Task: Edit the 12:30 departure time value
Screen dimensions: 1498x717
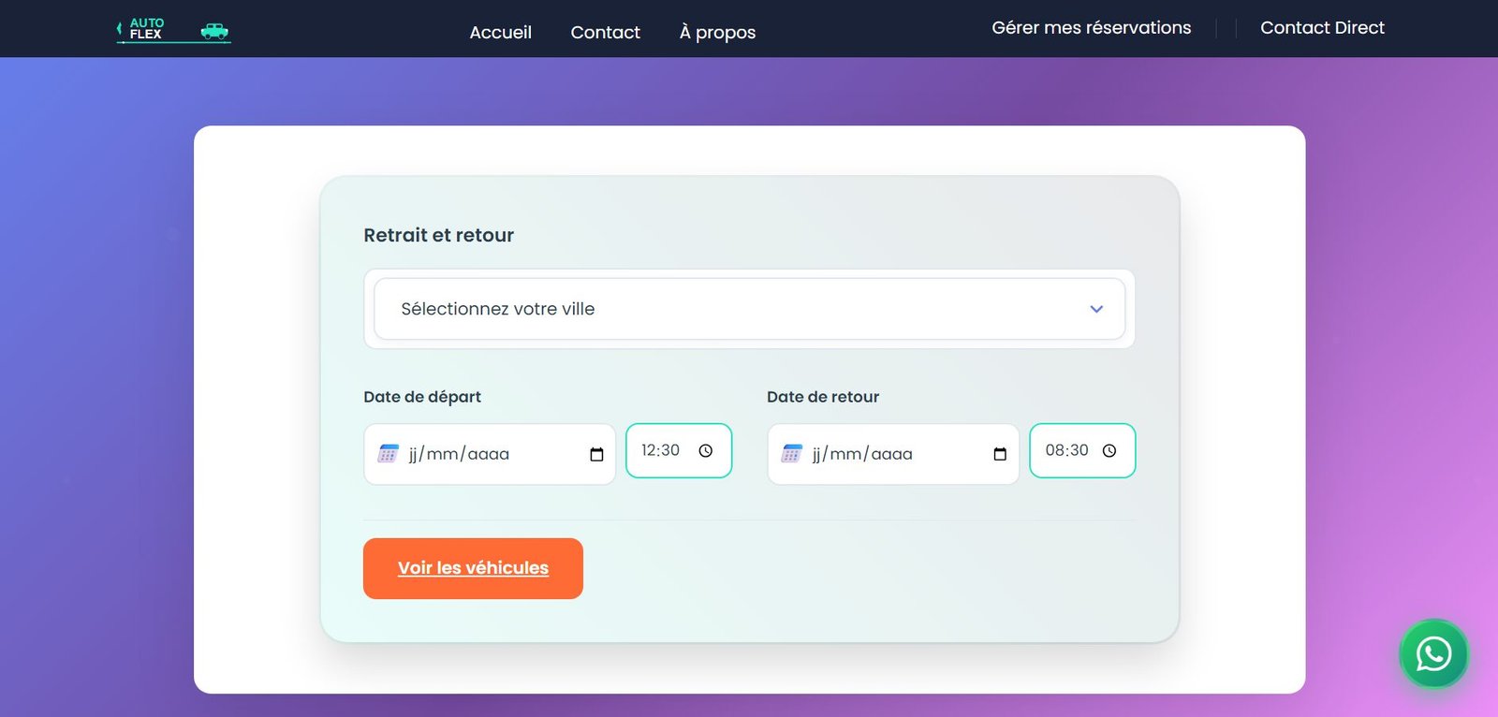Action: (660, 451)
